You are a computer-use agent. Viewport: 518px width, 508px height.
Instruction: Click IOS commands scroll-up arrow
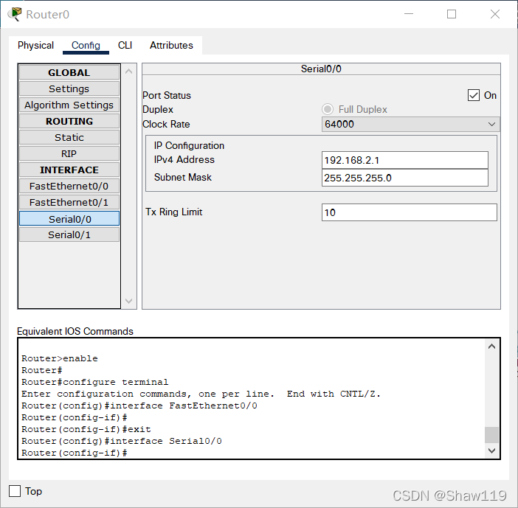pyautogui.click(x=491, y=347)
